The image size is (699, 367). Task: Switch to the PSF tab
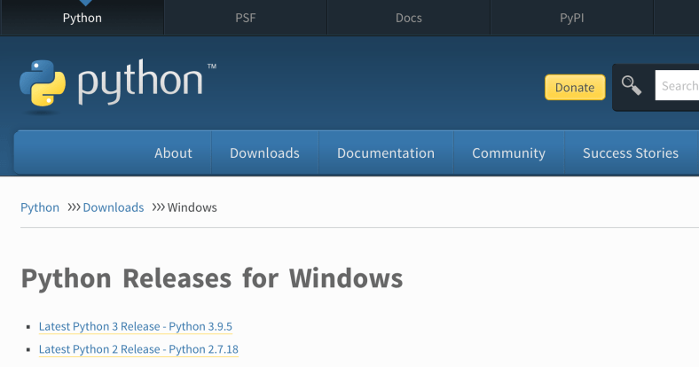(x=246, y=18)
